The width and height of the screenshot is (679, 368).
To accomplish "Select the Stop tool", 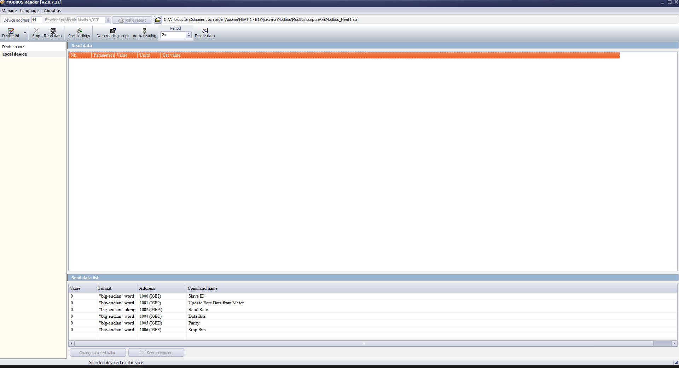I will [36, 33].
